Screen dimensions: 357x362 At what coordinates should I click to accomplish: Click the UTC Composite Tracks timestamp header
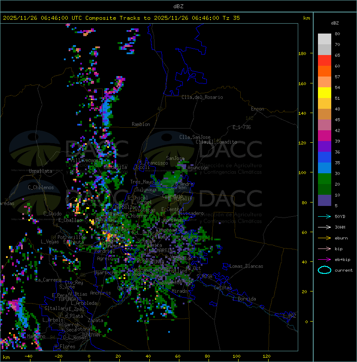coord(121,18)
